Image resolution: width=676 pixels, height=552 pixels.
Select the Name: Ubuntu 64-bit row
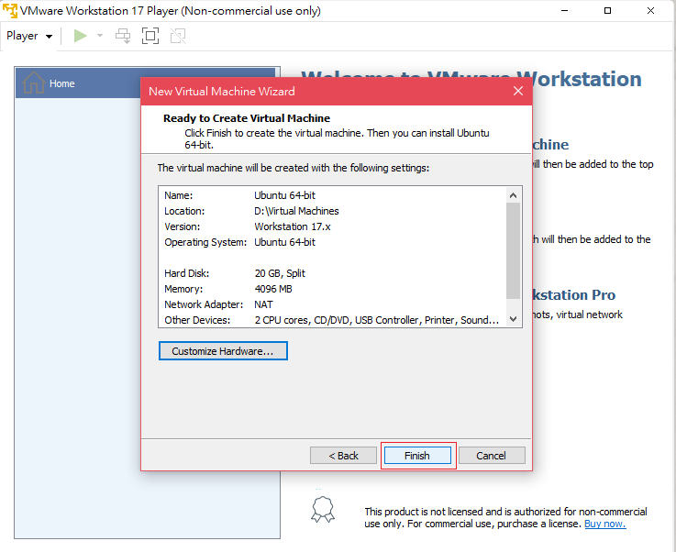[332, 195]
